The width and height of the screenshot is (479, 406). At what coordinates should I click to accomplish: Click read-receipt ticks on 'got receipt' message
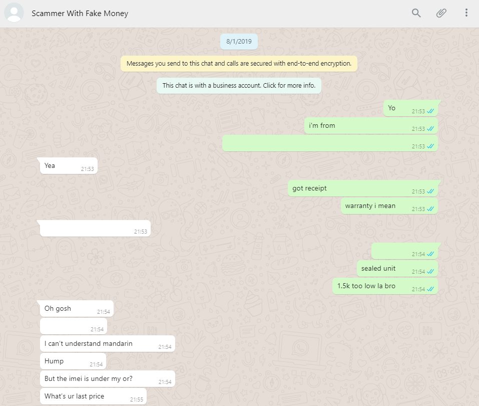point(430,191)
